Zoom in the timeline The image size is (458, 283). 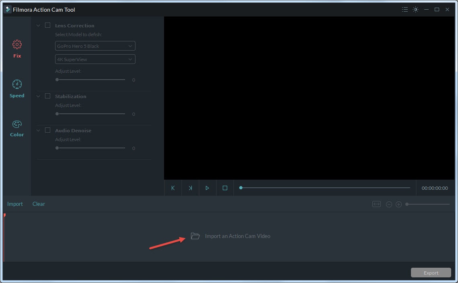[398, 205]
